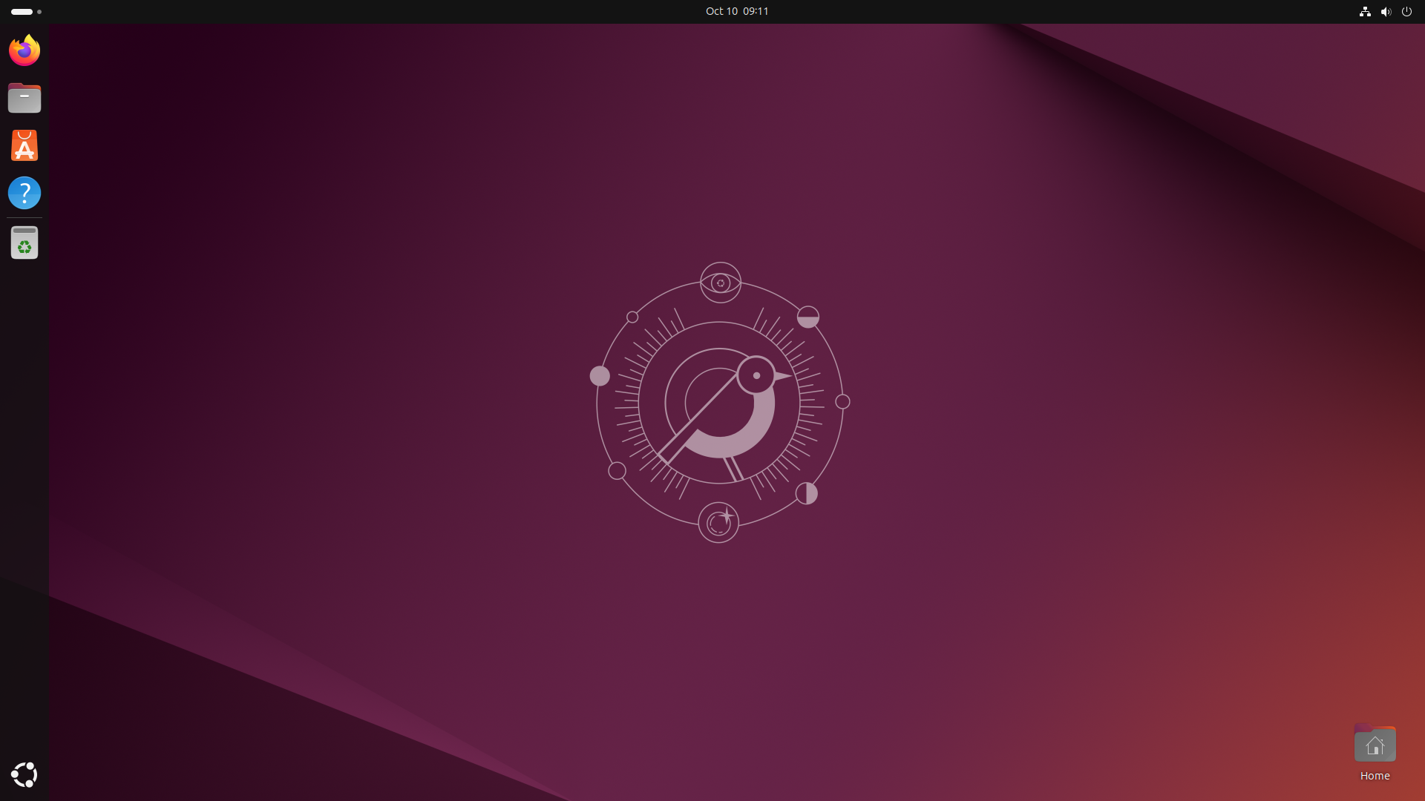Open the calendar by clicking the clock
The image size is (1425, 801).
[x=737, y=11]
